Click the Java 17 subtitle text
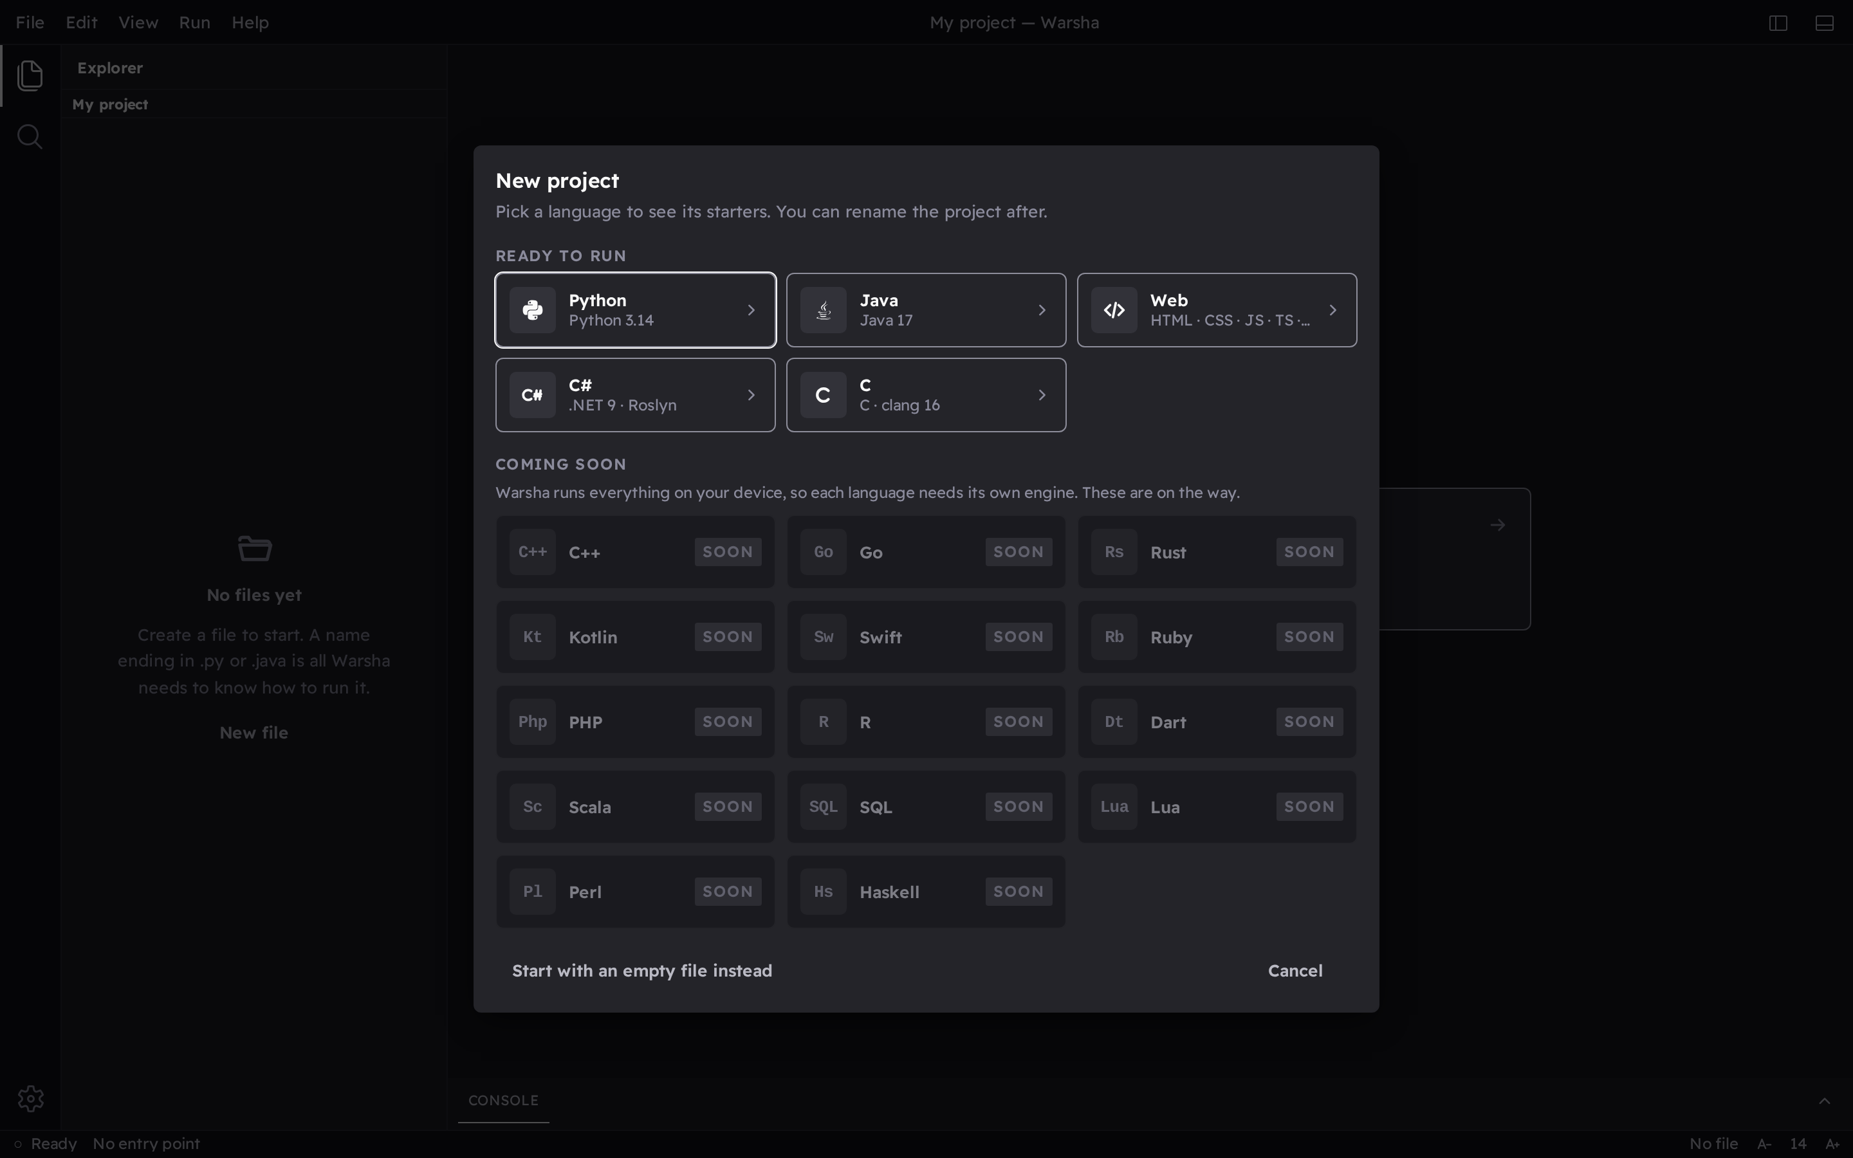The image size is (1853, 1158). tap(886, 321)
